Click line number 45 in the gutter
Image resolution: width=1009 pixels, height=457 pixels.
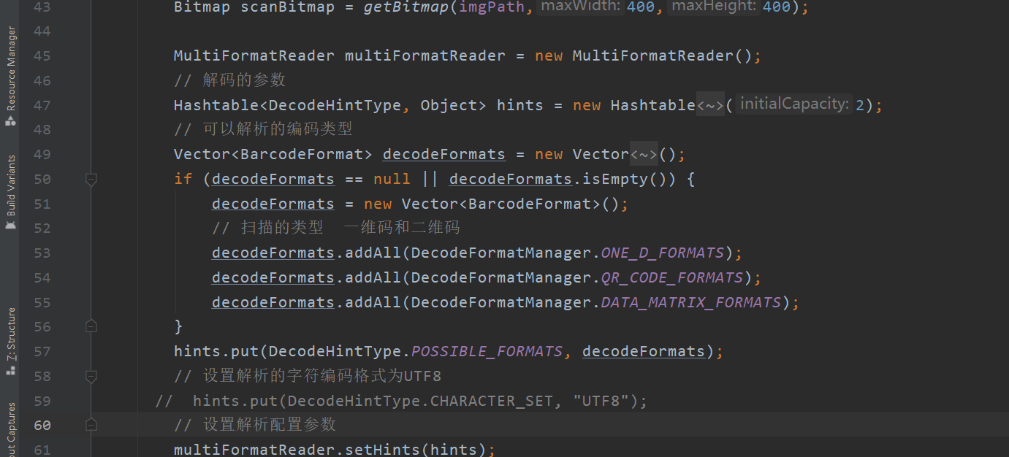tap(42, 56)
